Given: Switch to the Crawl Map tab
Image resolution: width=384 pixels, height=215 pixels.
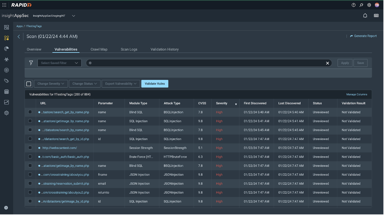Looking at the screenshot, I should click(x=99, y=49).
